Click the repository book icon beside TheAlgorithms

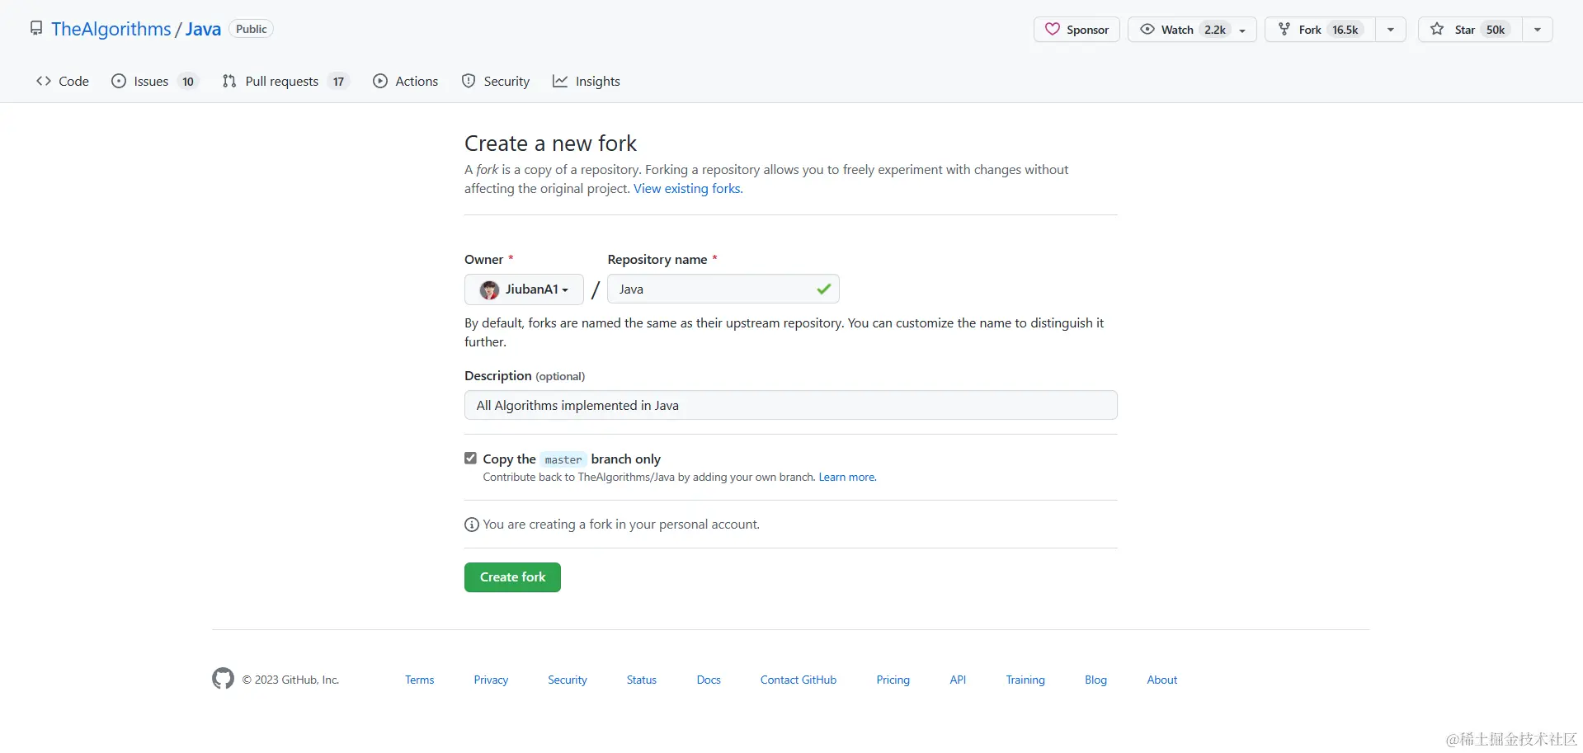36,29
